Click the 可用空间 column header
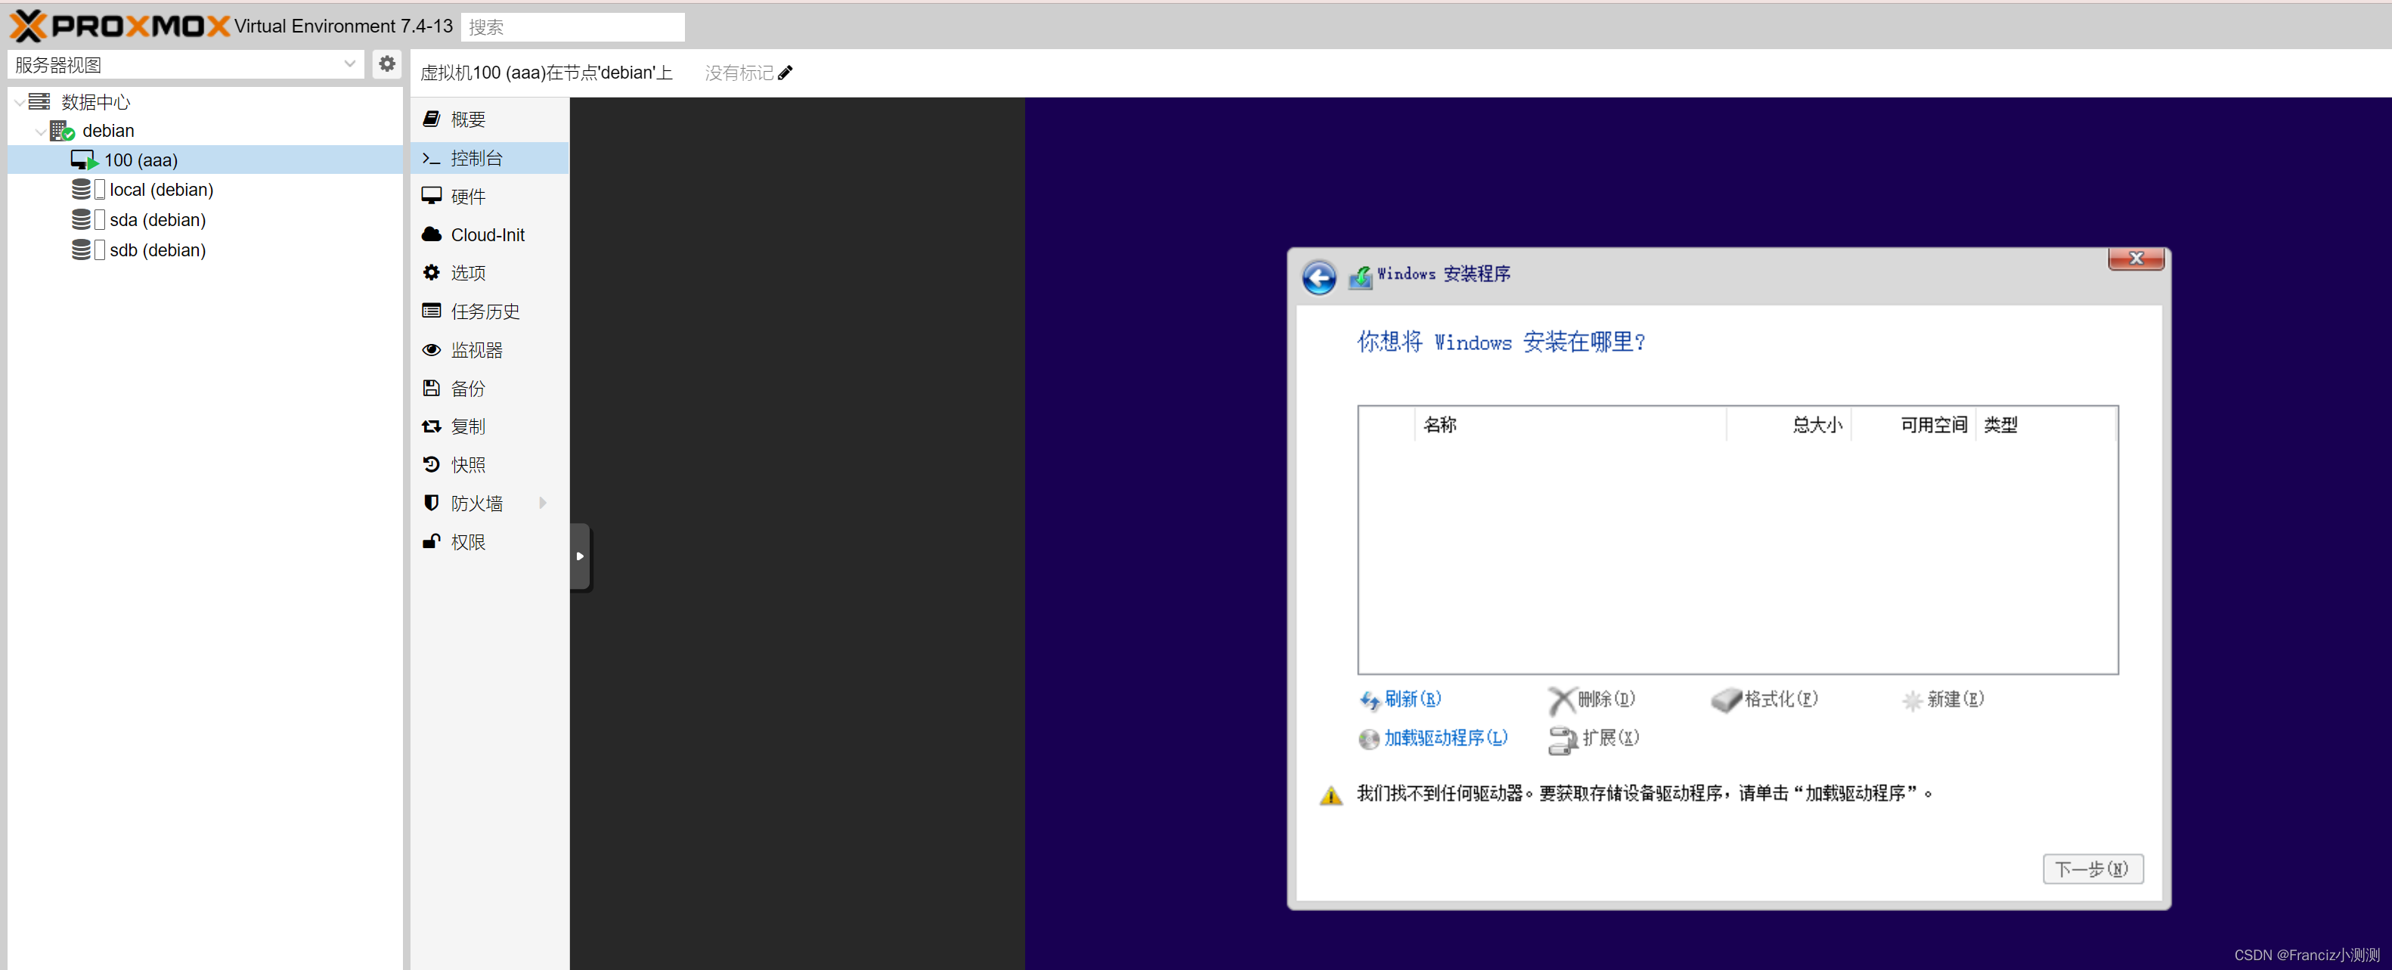Viewport: 2392px width, 970px height. [1913, 424]
